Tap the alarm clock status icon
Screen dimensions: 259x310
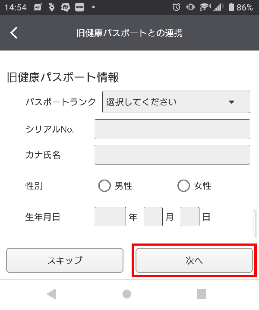[176, 7]
